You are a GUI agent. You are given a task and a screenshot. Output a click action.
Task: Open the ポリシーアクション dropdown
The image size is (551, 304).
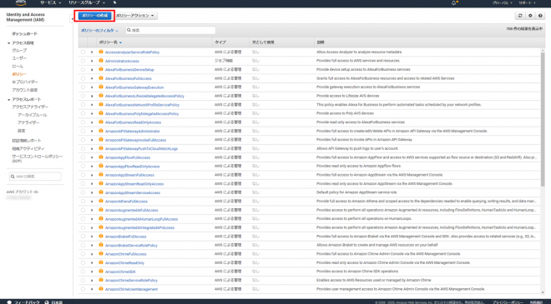tap(135, 16)
